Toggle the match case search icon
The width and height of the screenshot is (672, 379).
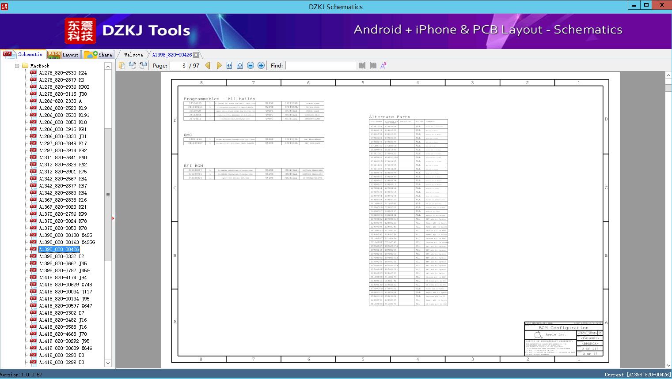point(383,65)
